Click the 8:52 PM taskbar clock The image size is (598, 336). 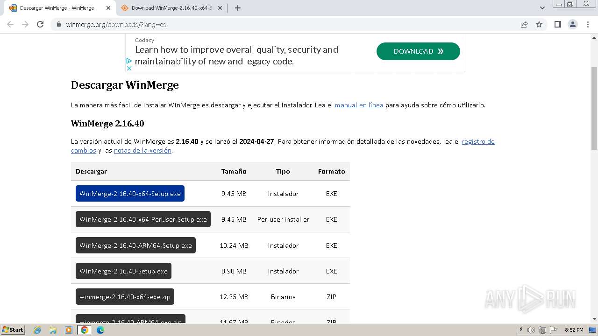click(x=574, y=330)
